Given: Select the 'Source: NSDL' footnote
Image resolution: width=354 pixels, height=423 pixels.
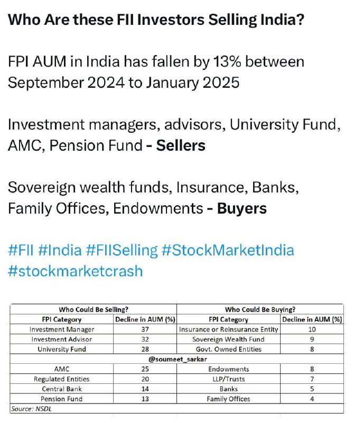Looking at the screenshot, I should [31, 409].
